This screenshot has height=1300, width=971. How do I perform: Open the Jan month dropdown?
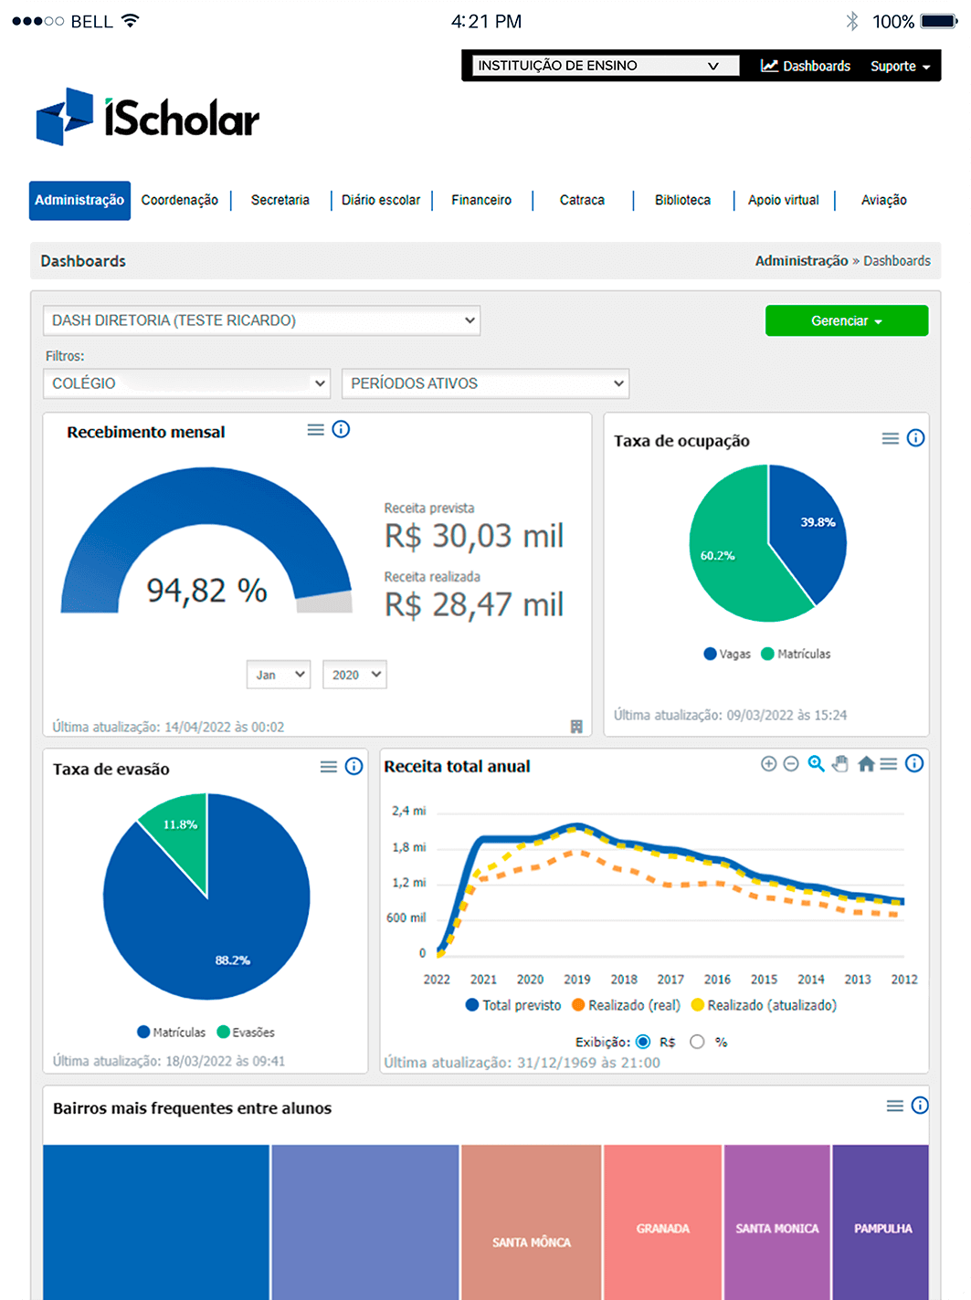click(279, 675)
